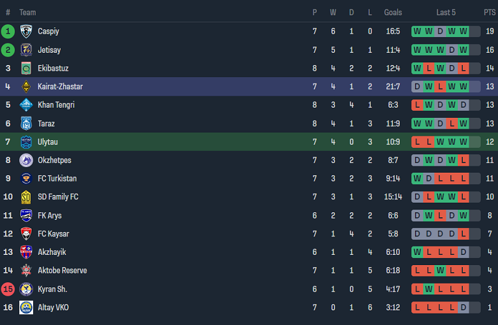
Task: Click the Caspiy team crest icon
Action: point(26,31)
